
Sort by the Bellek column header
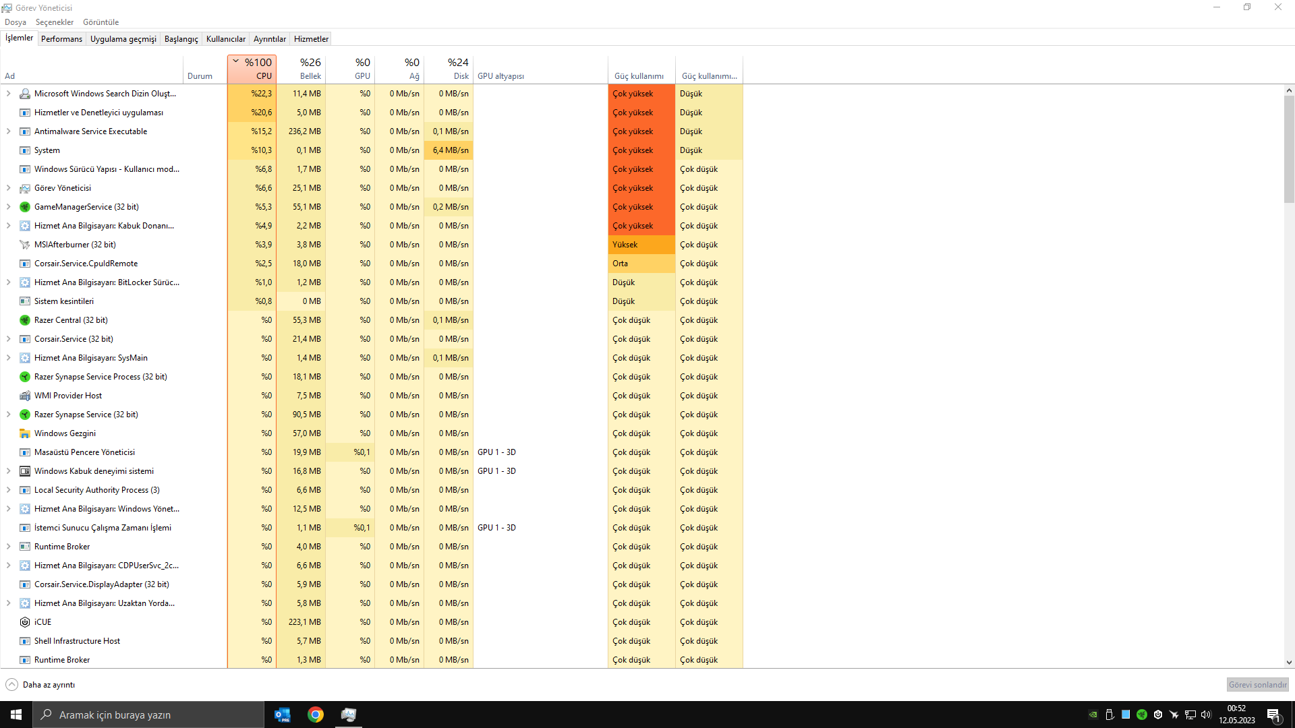301,69
